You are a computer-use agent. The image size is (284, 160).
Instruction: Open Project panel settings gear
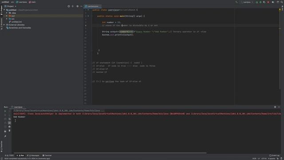tap(77, 6)
